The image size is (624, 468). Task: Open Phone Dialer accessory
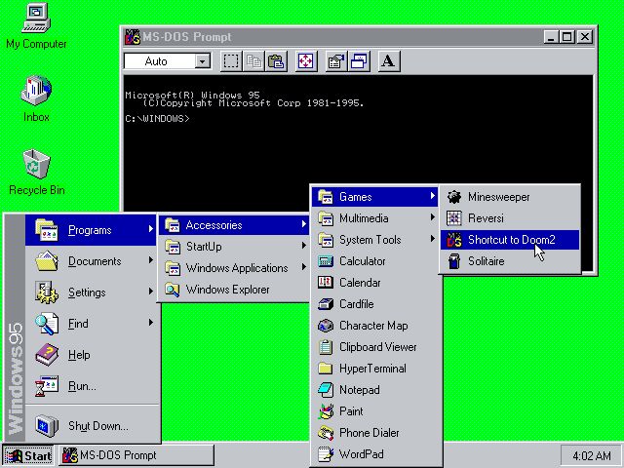[x=374, y=433]
